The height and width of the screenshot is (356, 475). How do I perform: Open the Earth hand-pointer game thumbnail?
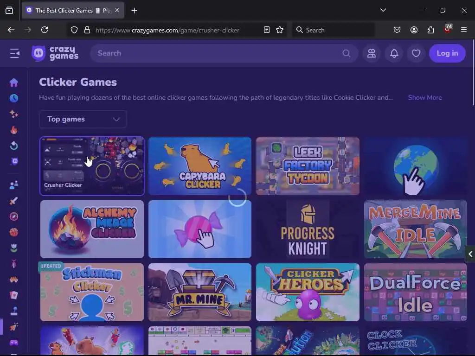click(415, 166)
